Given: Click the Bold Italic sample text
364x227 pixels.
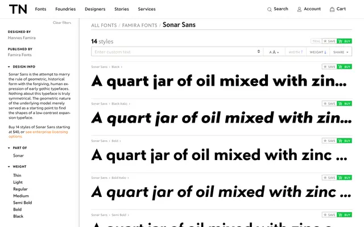Looking at the screenshot, I should click(x=221, y=192).
